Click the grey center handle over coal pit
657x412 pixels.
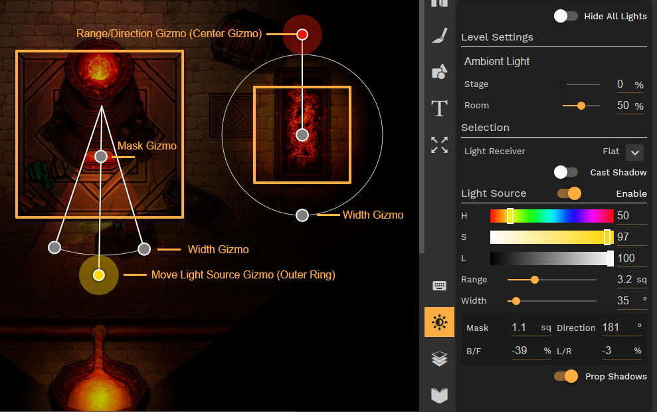(x=302, y=135)
